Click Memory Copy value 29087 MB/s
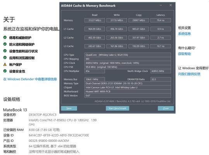Viewport: 209px width, 155px height. coord(139,20)
